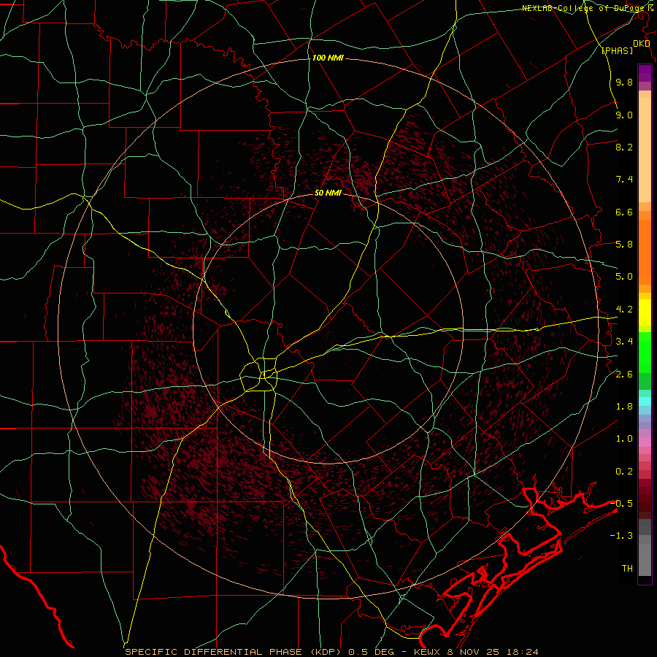Screen dimensions: 657x657
Task: Click the 2.6 scale value
Action: [x=624, y=374]
